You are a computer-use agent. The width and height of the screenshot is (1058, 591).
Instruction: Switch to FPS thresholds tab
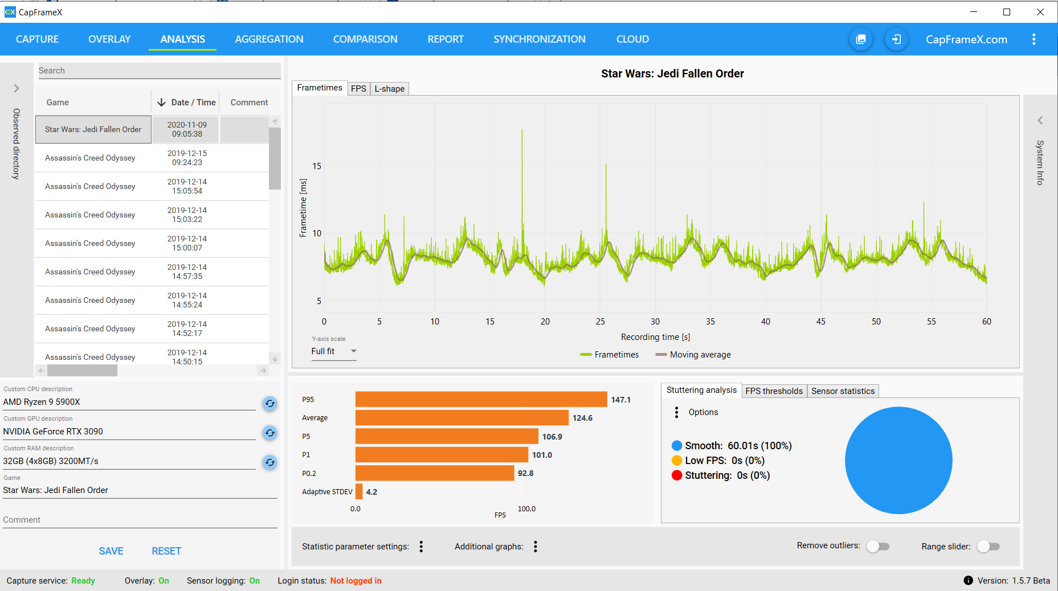[x=774, y=391]
